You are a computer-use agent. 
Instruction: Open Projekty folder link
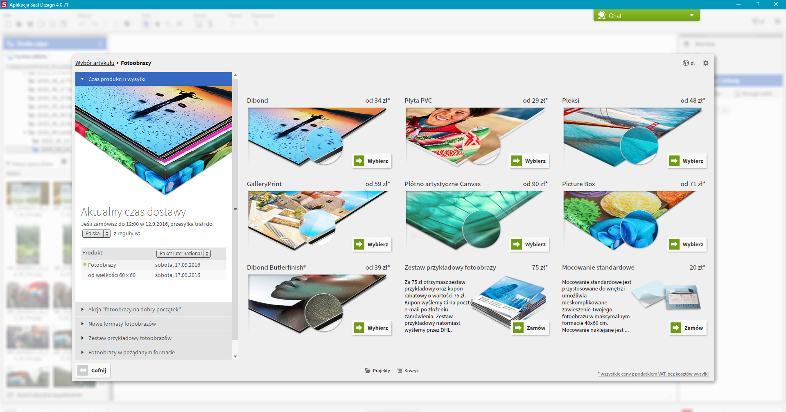pyautogui.click(x=377, y=371)
